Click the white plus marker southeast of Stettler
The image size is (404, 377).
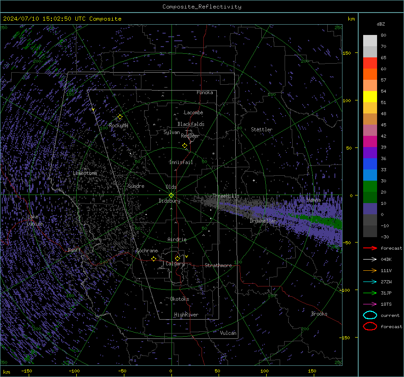pos(254,180)
